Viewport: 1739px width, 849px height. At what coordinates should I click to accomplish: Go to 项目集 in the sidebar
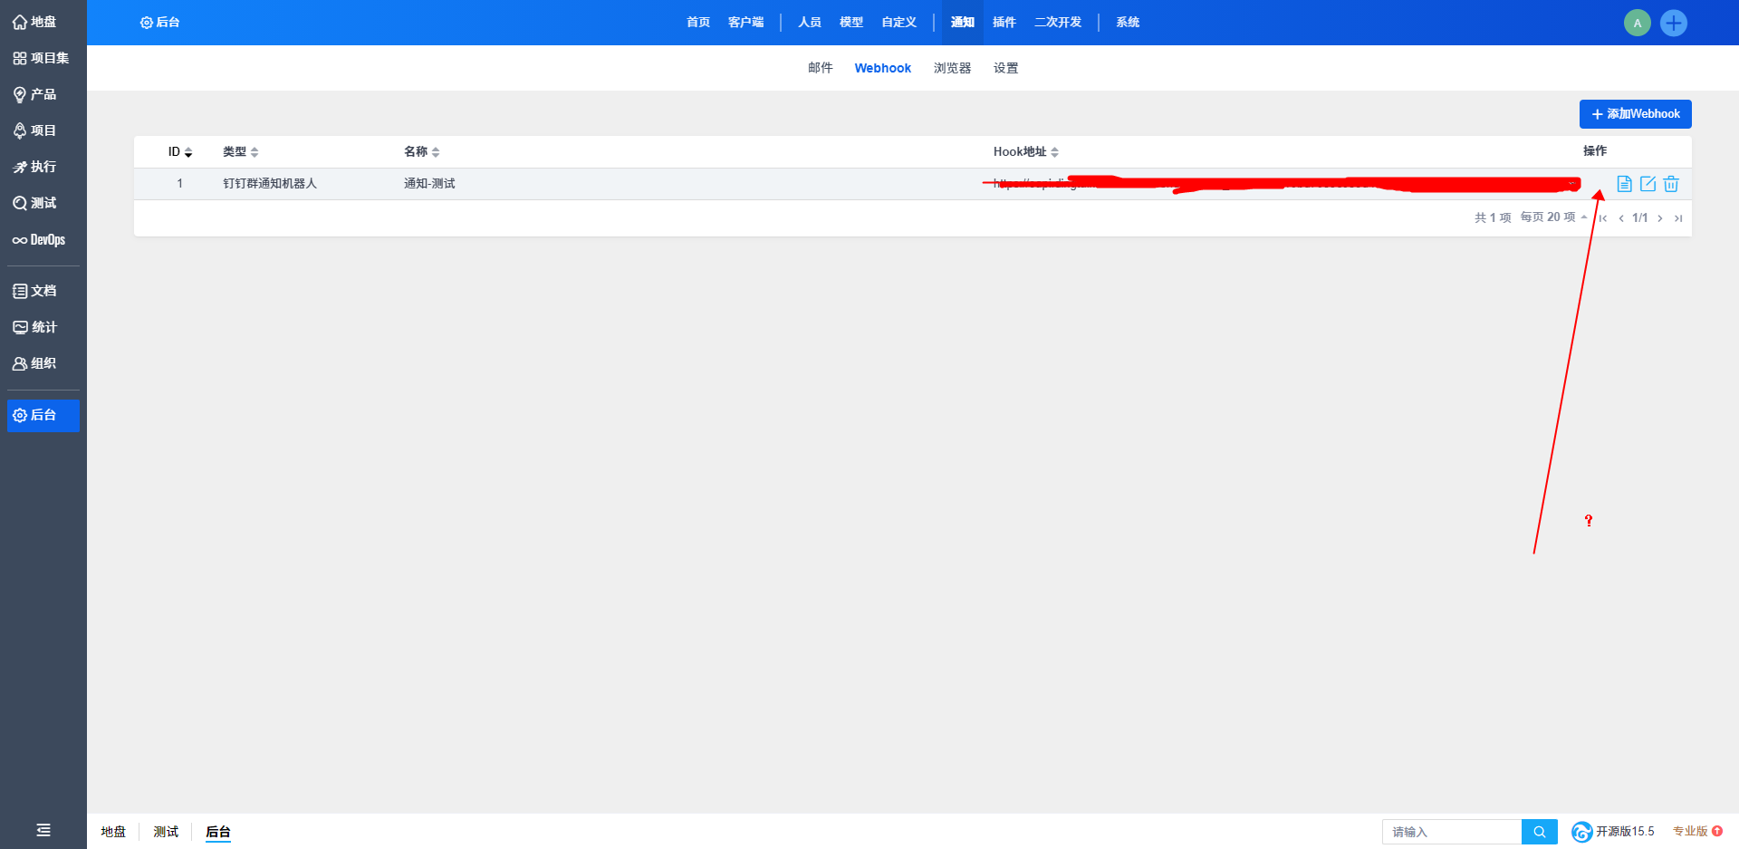[x=43, y=58]
